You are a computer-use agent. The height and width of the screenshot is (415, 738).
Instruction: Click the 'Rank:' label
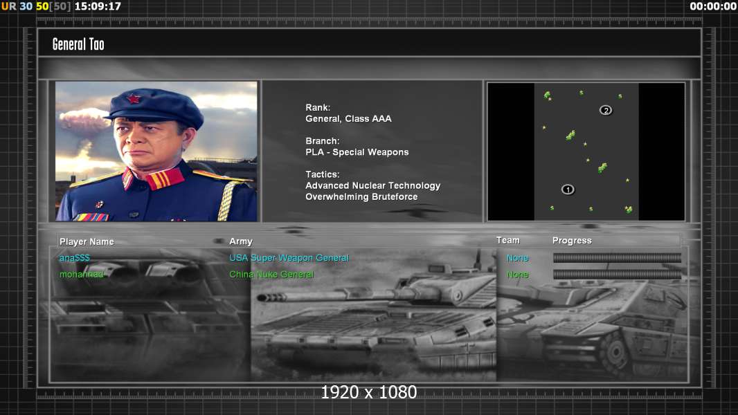[318, 108]
